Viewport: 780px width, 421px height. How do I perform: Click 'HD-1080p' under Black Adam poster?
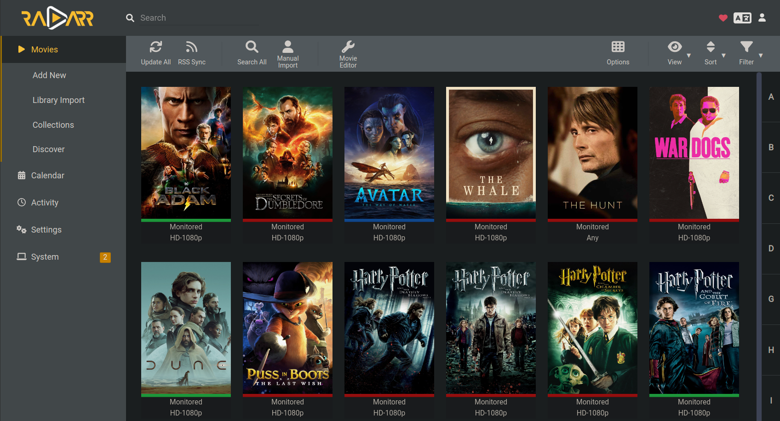pyautogui.click(x=186, y=238)
